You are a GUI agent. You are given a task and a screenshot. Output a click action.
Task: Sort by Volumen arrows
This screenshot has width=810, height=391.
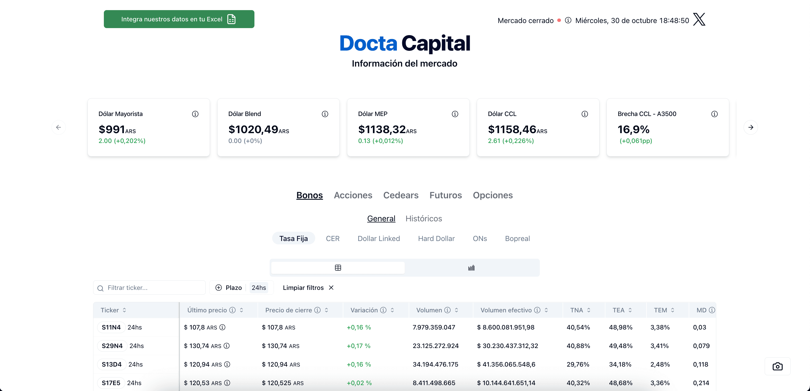pos(456,310)
